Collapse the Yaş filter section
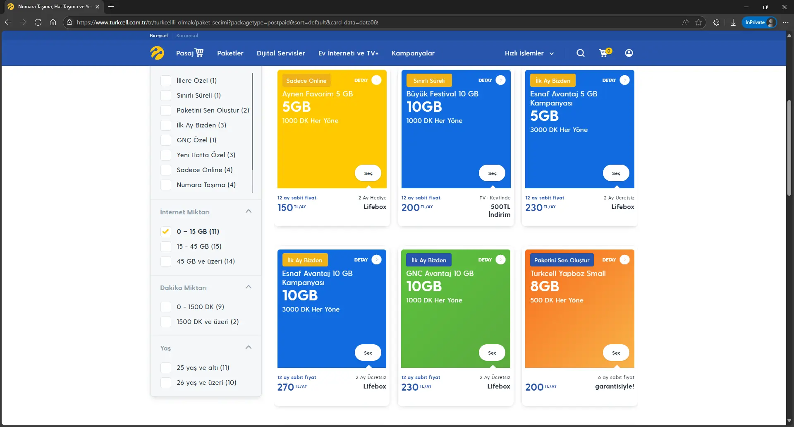Viewport: 794px width, 427px height. pyautogui.click(x=249, y=348)
